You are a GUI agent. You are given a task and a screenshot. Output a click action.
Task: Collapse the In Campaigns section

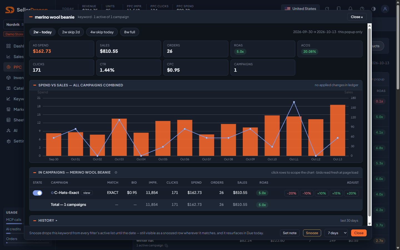point(35,172)
